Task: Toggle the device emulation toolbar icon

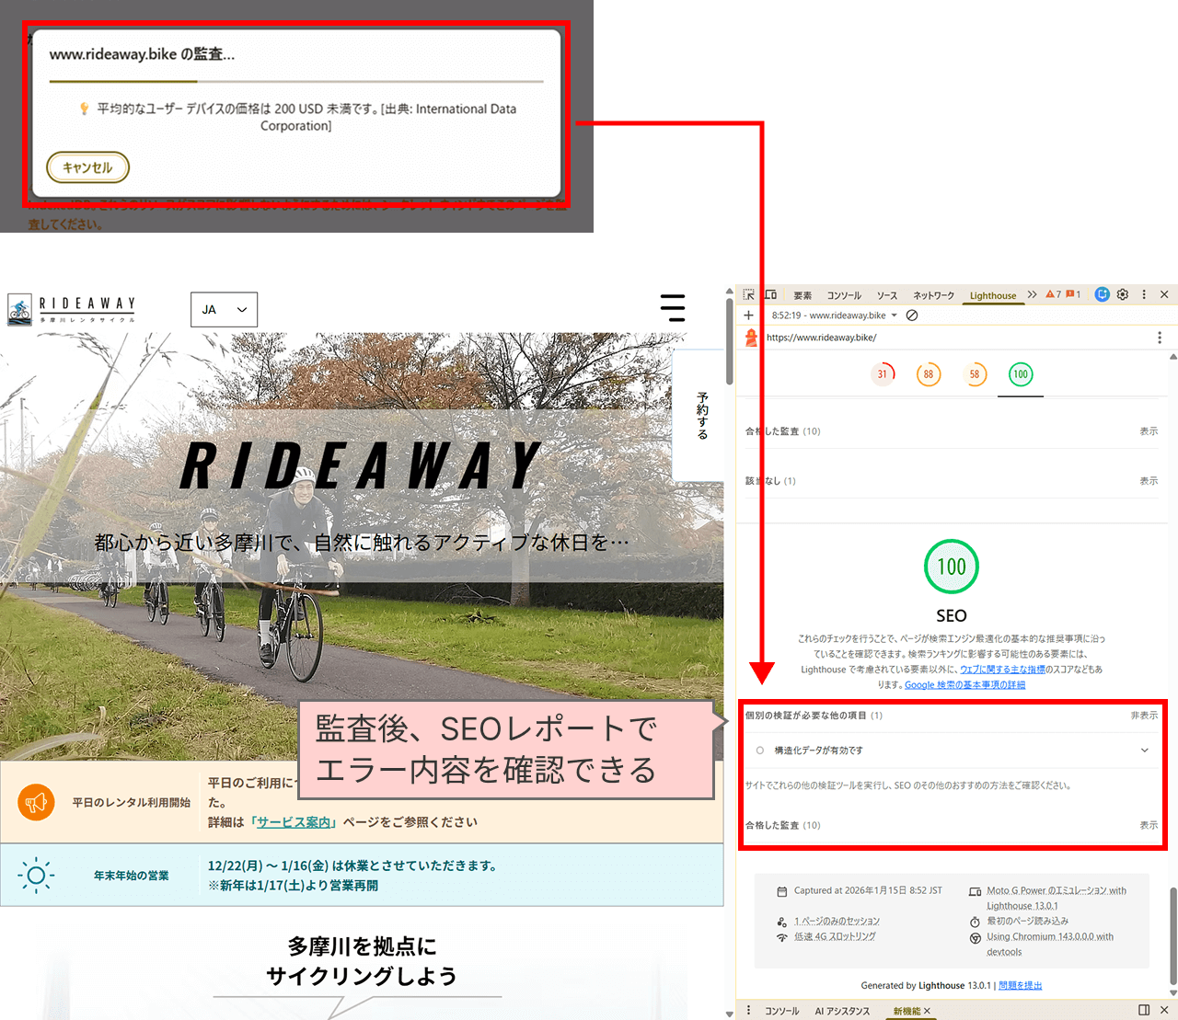Action: (771, 294)
